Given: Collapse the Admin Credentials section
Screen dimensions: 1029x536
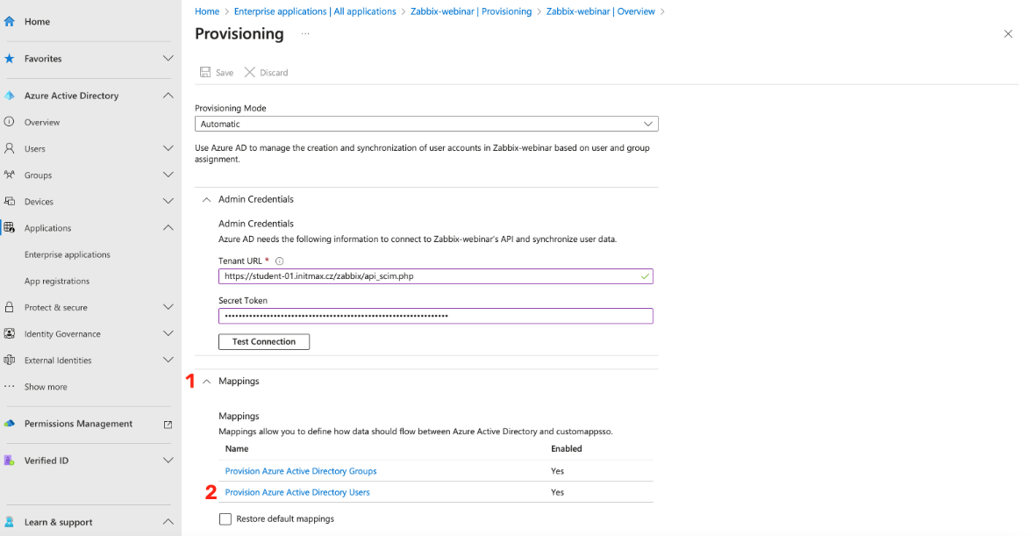Looking at the screenshot, I should (207, 199).
